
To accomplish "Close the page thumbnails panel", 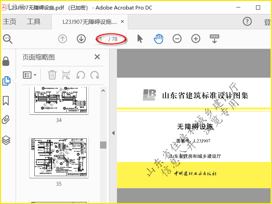I will tap(97, 57).
